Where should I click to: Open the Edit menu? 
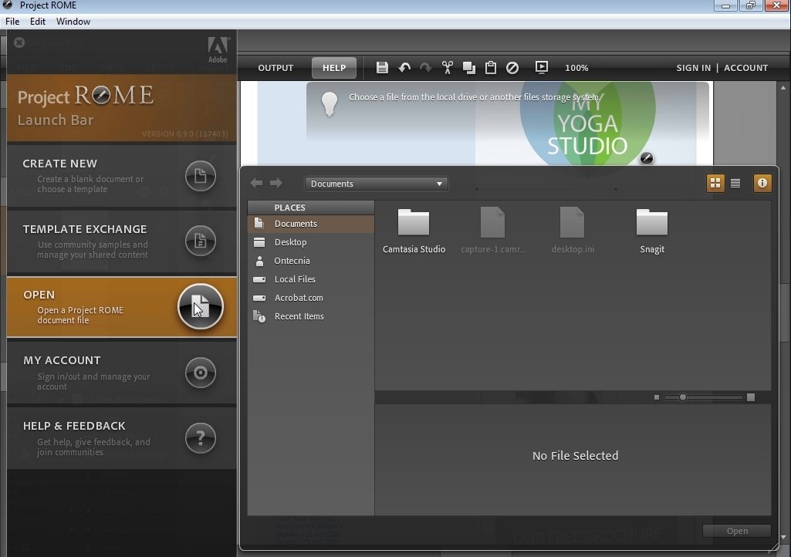[38, 21]
